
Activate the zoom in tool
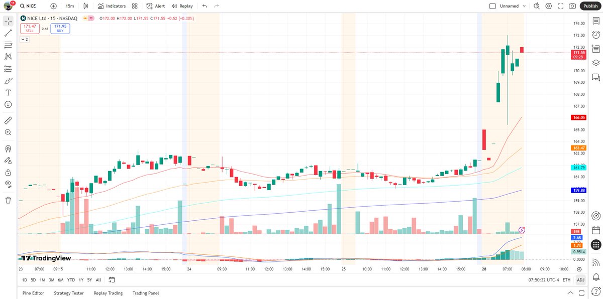(x=8, y=132)
